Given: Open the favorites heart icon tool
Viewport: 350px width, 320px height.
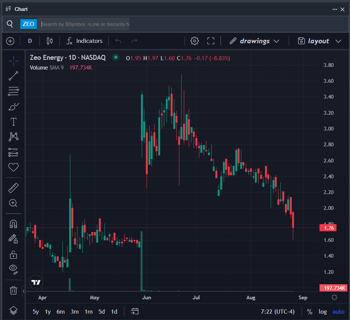Looking at the screenshot, I should coord(14,167).
